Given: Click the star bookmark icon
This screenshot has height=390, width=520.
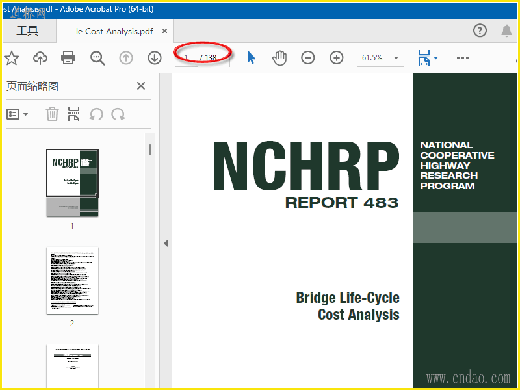Looking at the screenshot, I should pyautogui.click(x=12, y=58).
